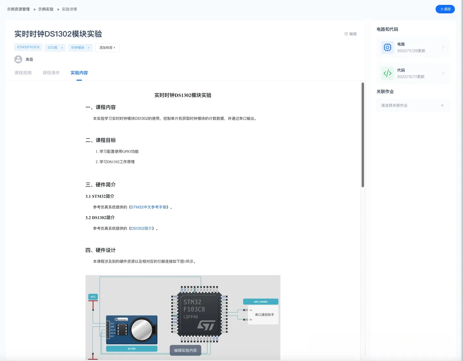Screen dimensions: 463x361
Task: Click the author avatar icon
Action: pos(18,59)
